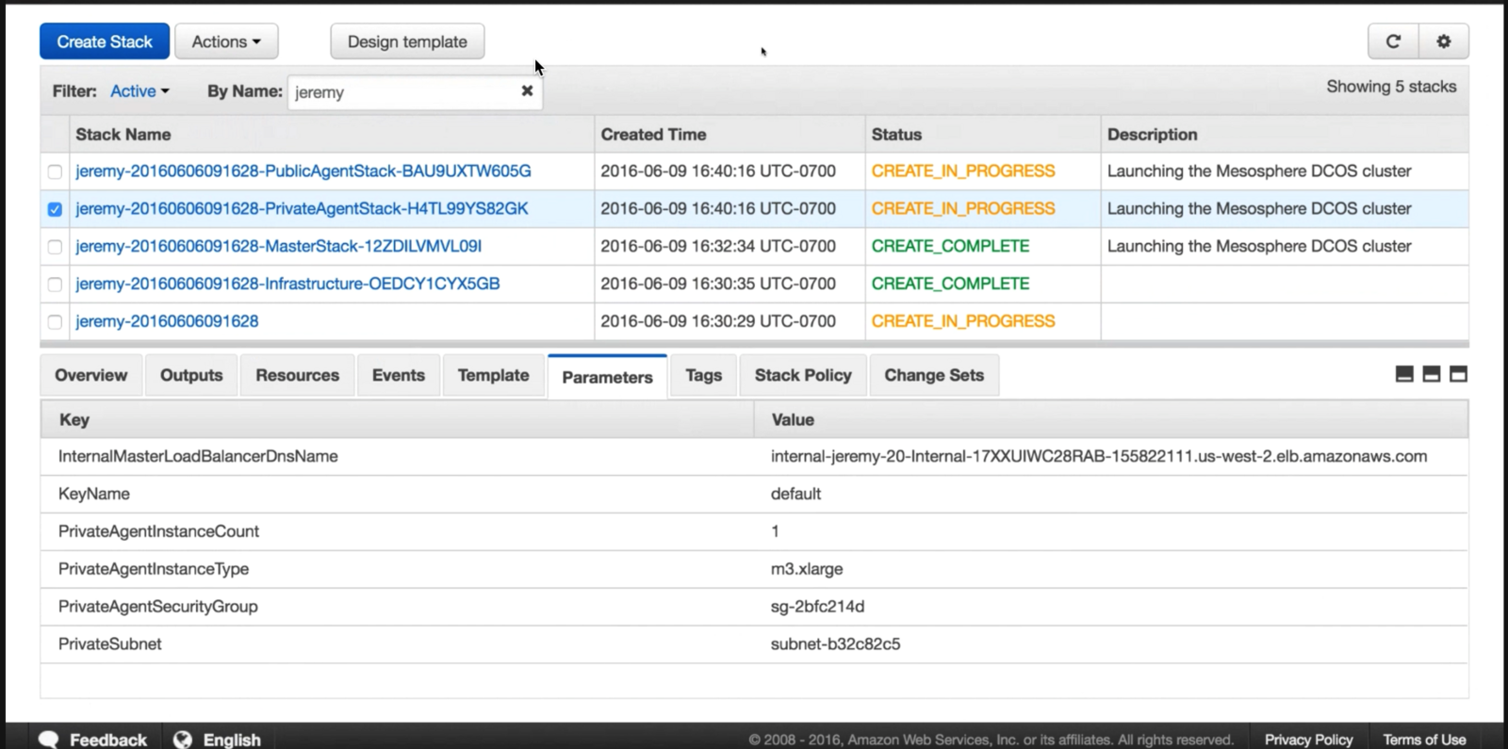Click created time 16:30:29 of root stack

click(718, 321)
